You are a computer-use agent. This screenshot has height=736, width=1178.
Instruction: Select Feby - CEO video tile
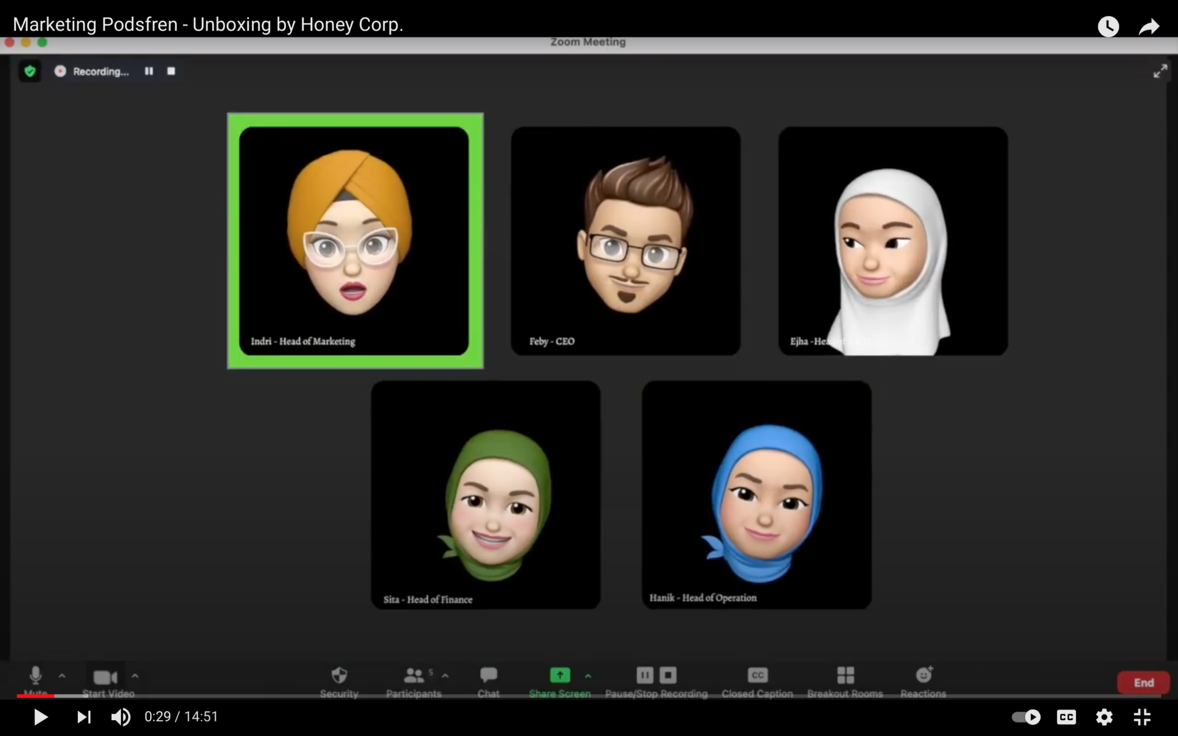625,241
